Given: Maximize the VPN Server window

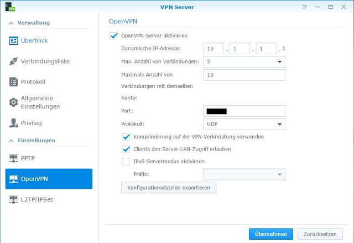Looking at the screenshot, I should [x=331, y=7].
